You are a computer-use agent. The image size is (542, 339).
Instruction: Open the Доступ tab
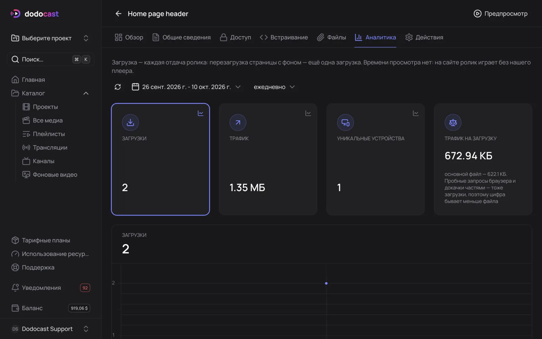[x=235, y=37]
